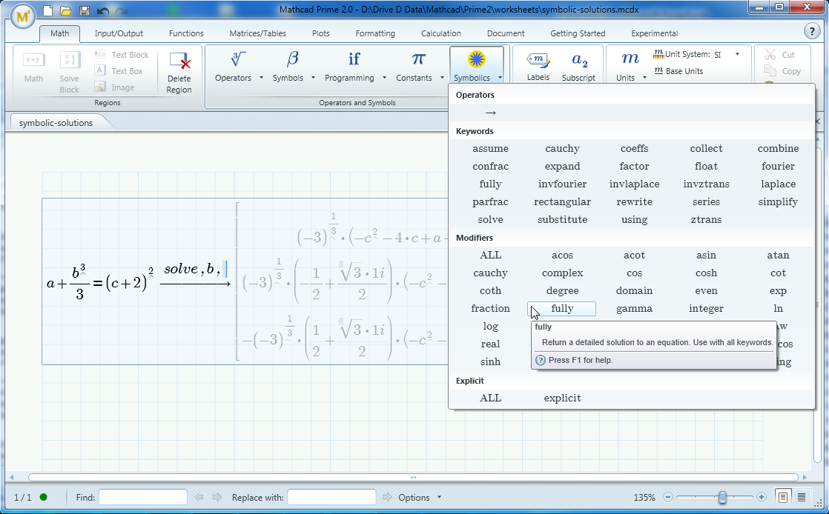Open the Labels tool
Viewport: 829px width, 514px height.
click(538, 67)
